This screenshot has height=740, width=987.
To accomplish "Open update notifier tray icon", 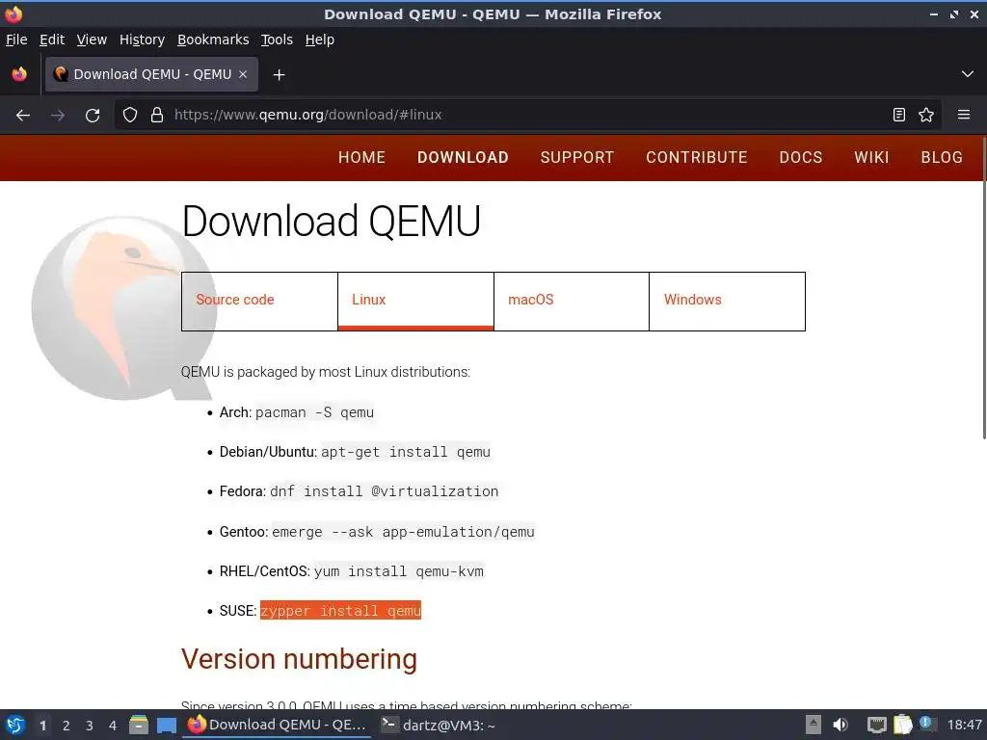I will click(x=927, y=724).
